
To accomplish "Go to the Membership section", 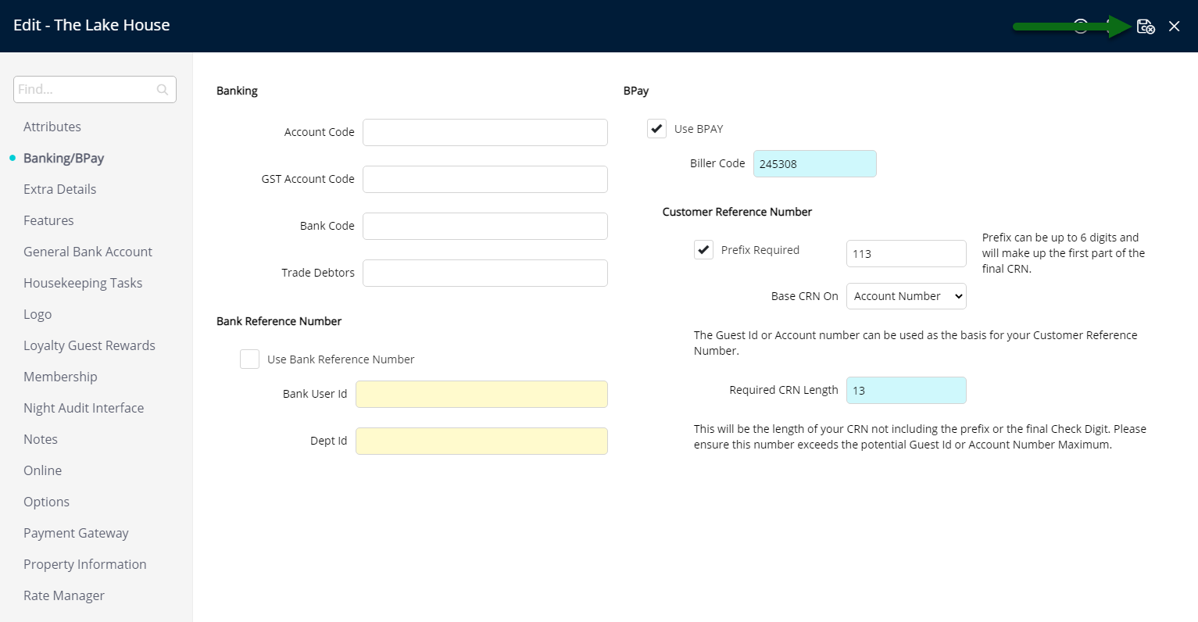I will [60, 377].
